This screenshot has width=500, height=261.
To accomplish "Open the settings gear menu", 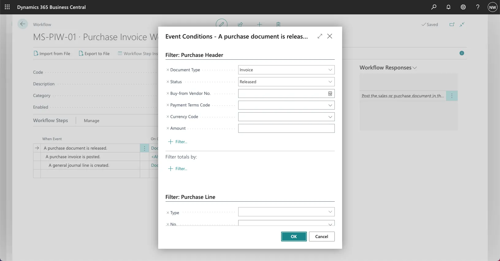I will point(463,7).
